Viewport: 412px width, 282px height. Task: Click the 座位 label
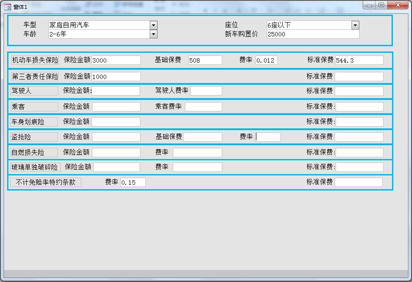point(232,25)
